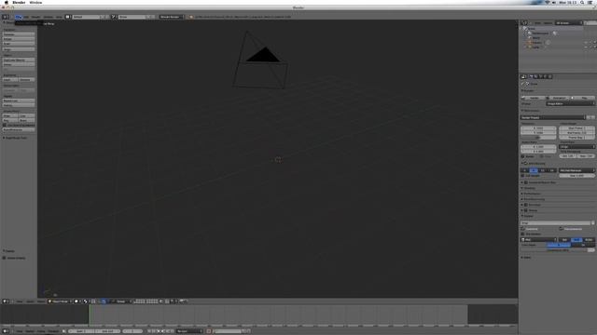This screenshot has height=335, width=597.
Task: Click the auto keyframe record button
Action: click(x=209, y=331)
